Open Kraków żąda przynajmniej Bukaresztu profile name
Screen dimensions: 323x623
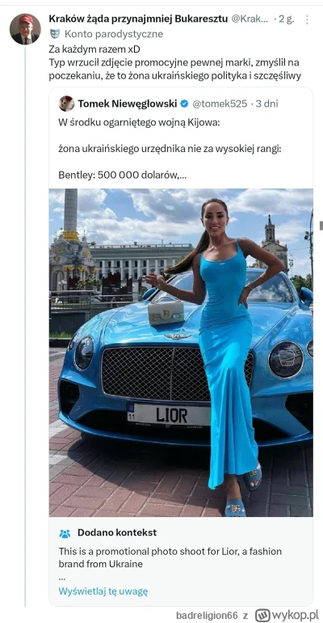click(x=138, y=19)
